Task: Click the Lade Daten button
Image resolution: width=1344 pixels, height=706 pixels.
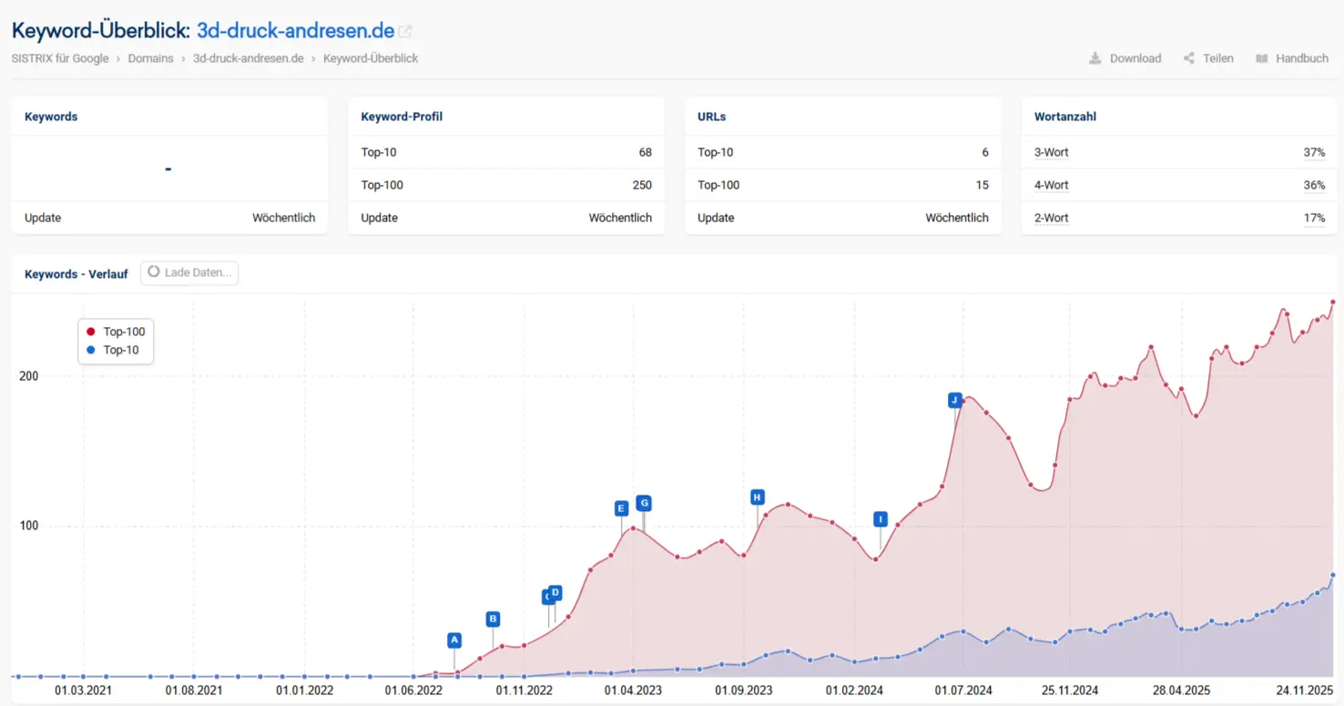Action: pos(189,272)
